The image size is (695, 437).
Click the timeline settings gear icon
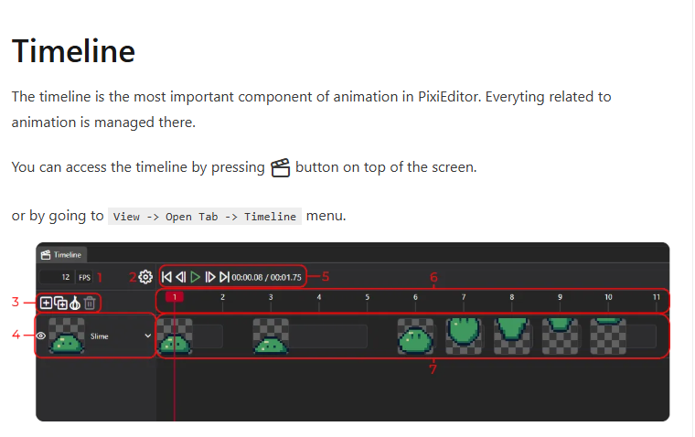click(144, 276)
